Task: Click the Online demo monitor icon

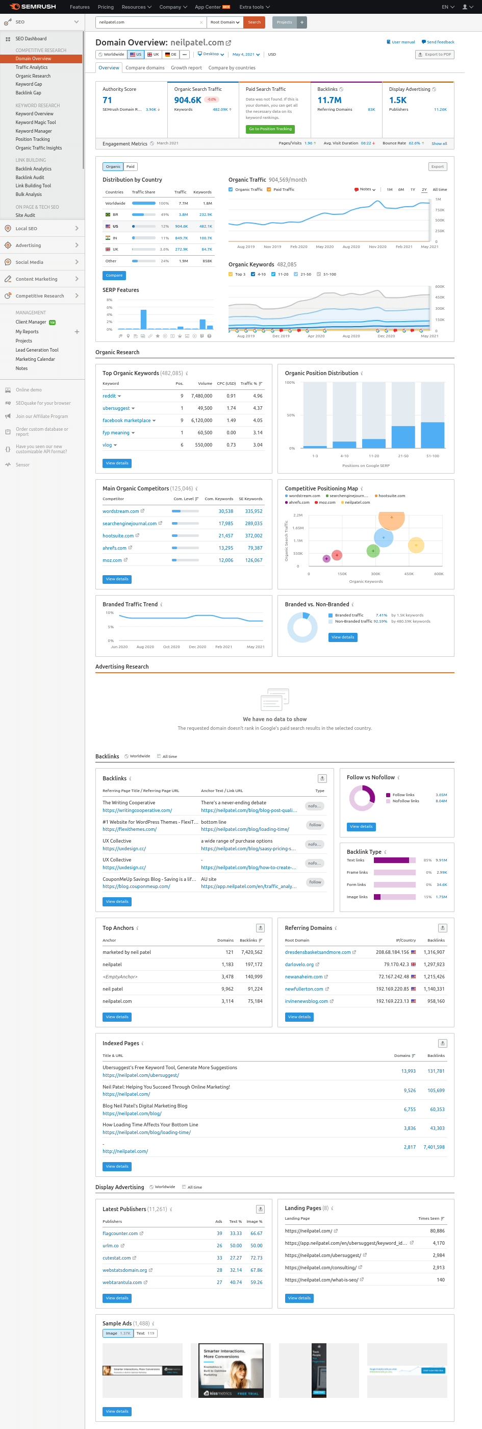Action: tap(8, 390)
